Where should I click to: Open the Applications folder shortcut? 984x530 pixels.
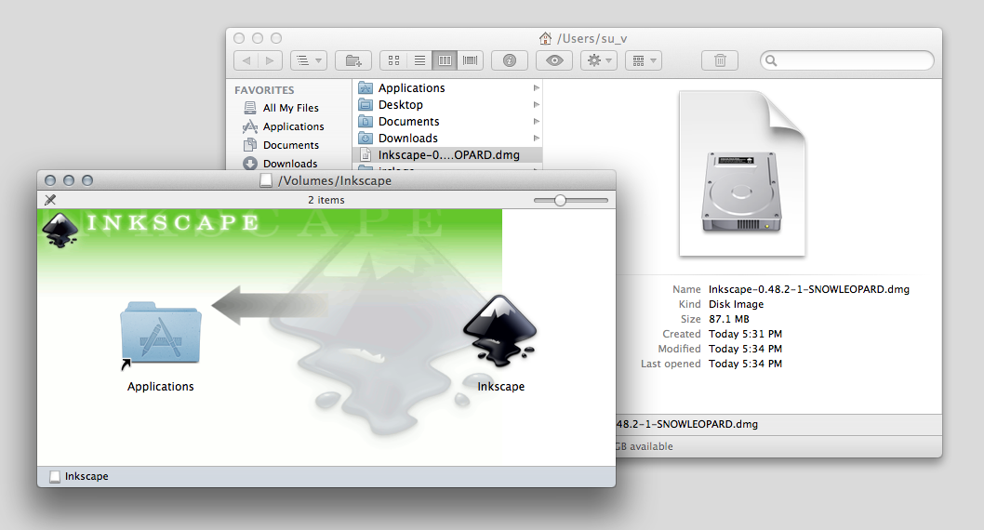coord(160,334)
